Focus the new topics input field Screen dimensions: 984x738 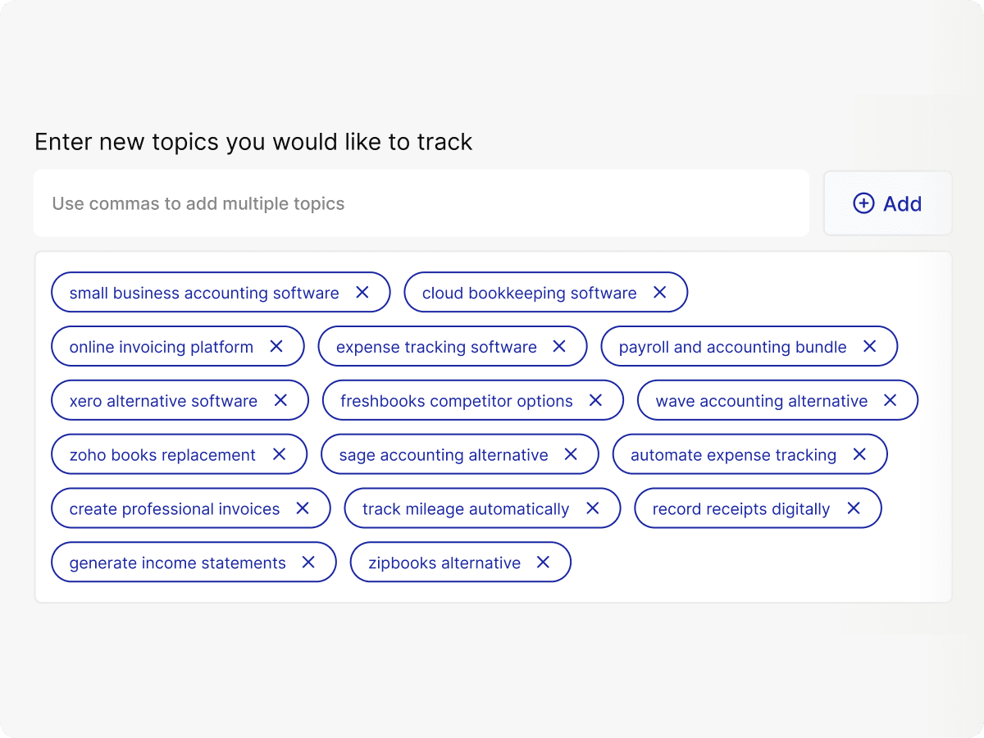click(x=421, y=203)
